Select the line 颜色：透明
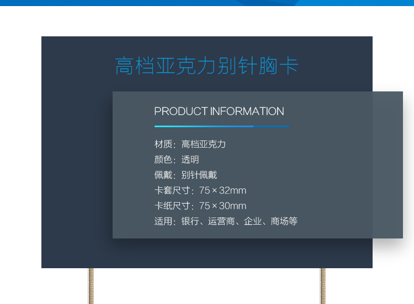This screenshot has width=414, height=304. 177,159
